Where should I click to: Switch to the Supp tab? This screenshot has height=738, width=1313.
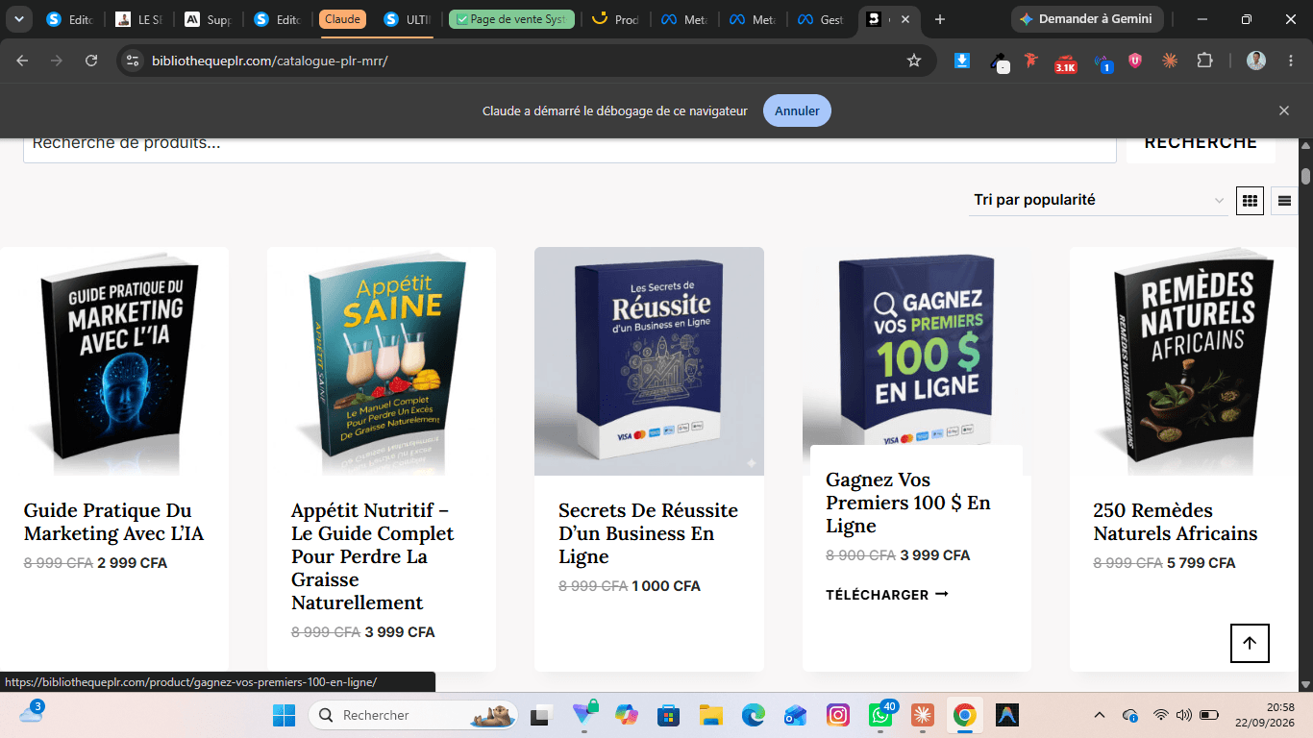(x=209, y=19)
